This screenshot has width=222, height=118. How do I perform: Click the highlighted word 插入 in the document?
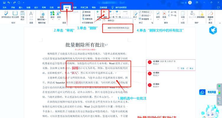pos(74,73)
